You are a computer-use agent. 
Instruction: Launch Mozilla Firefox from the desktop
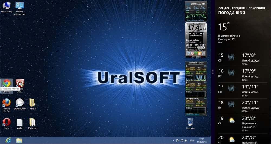click(x=7, y=103)
